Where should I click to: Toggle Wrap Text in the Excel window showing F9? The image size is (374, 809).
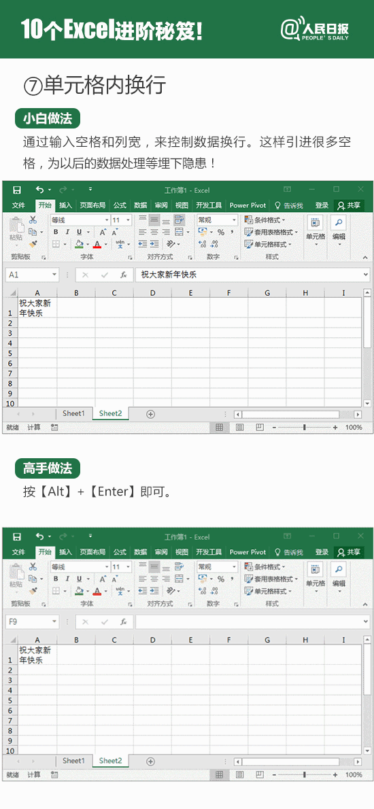179,567
